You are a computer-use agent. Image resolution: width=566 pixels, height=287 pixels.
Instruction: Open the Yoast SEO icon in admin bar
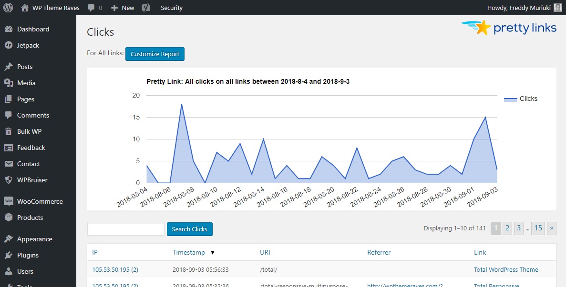pyautogui.click(x=146, y=8)
